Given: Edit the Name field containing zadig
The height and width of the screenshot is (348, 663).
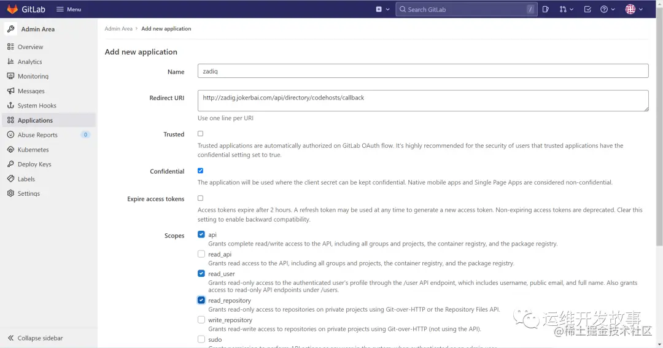Looking at the screenshot, I should pos(423,71).
